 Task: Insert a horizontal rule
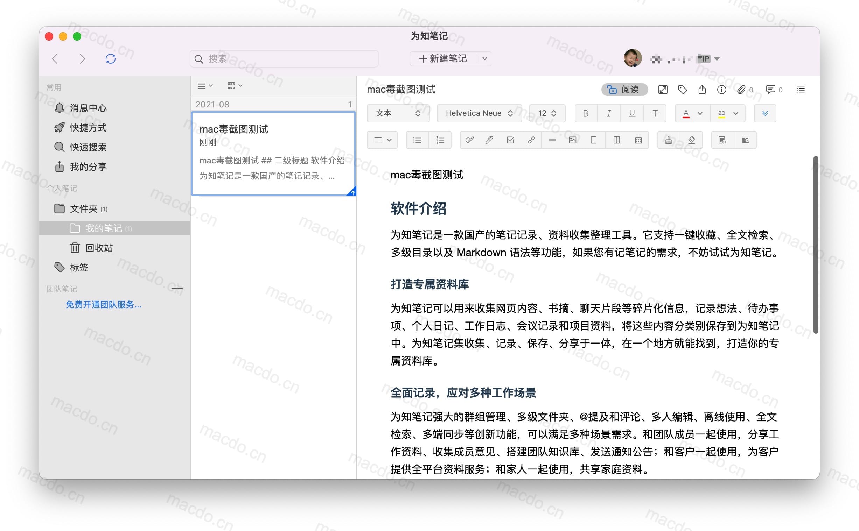click(x=552, y=140)
